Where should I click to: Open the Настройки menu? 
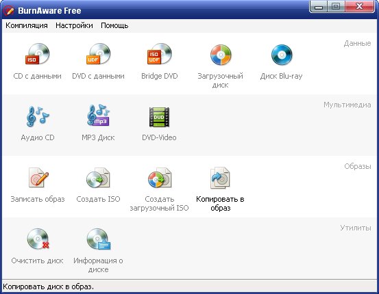(x=74, y=25)
